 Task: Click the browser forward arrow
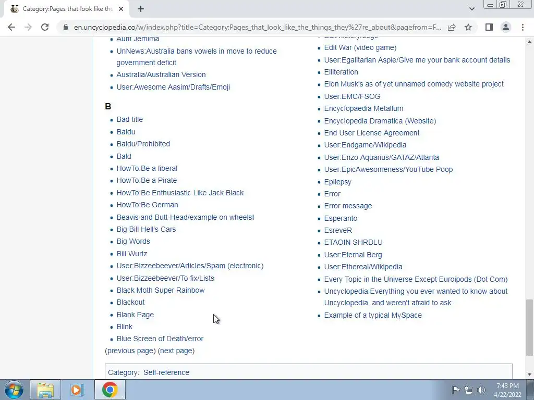[x=28, y=27]
